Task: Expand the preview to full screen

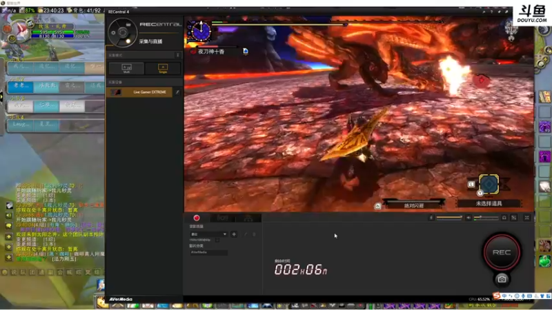Action: pos(527,218)
